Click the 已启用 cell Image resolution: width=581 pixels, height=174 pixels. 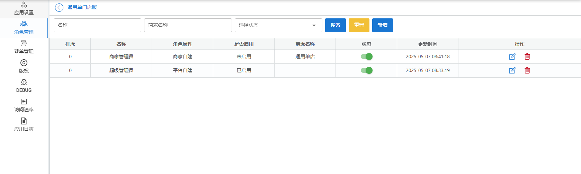click(x=244, y=70)
